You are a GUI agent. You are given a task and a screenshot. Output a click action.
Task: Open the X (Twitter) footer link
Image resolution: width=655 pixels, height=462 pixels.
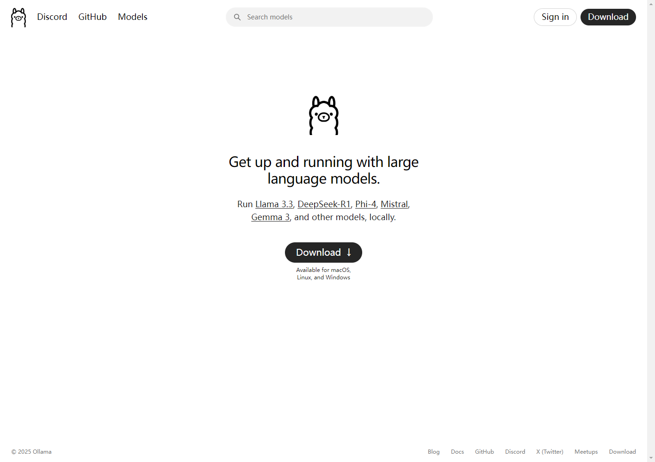pyautogui.click(x=550, y=452)
